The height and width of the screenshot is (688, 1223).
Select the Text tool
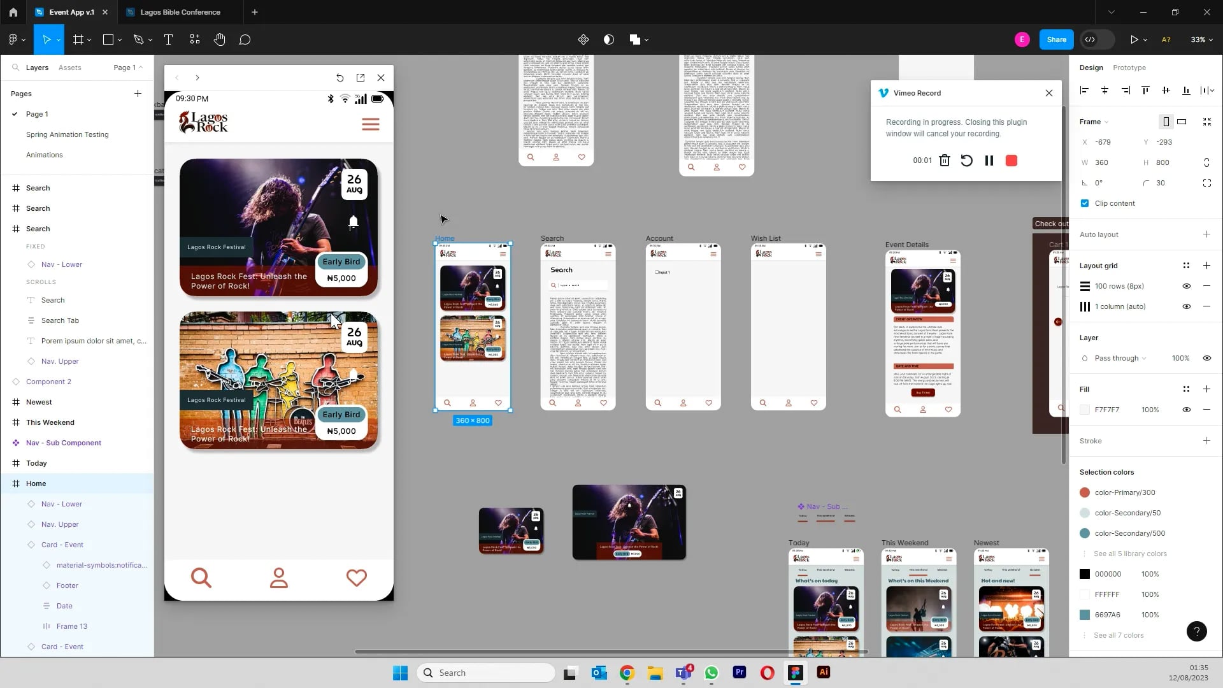pyautogui.click(x=168, y=39)
